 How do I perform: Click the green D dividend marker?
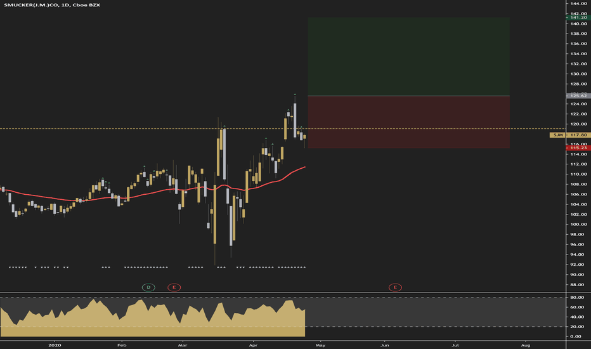148,287
